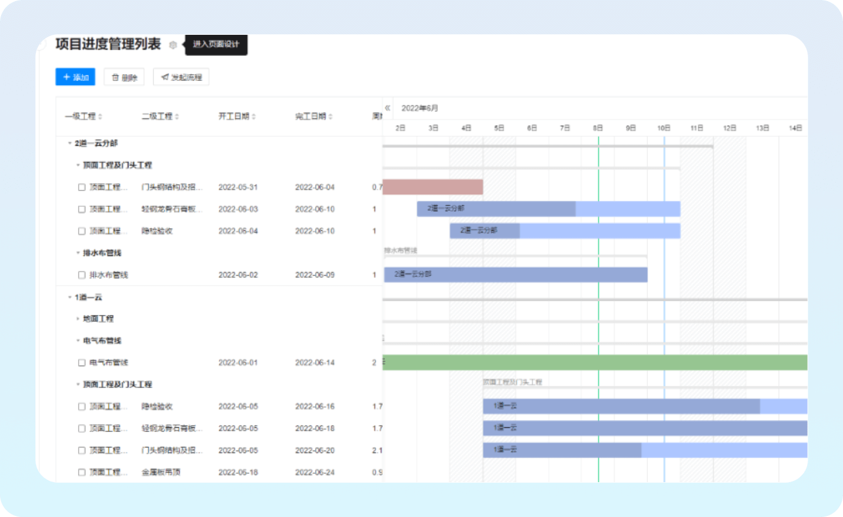Collapse the Gantt panel with double-chevron icon
This screenshot has height=517, width=843.
[387, 108]
